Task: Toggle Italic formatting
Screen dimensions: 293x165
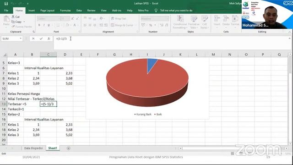Action: (44, 25)
